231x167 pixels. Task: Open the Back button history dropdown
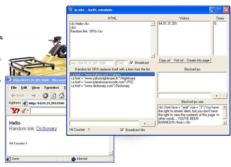pos(27,96)
